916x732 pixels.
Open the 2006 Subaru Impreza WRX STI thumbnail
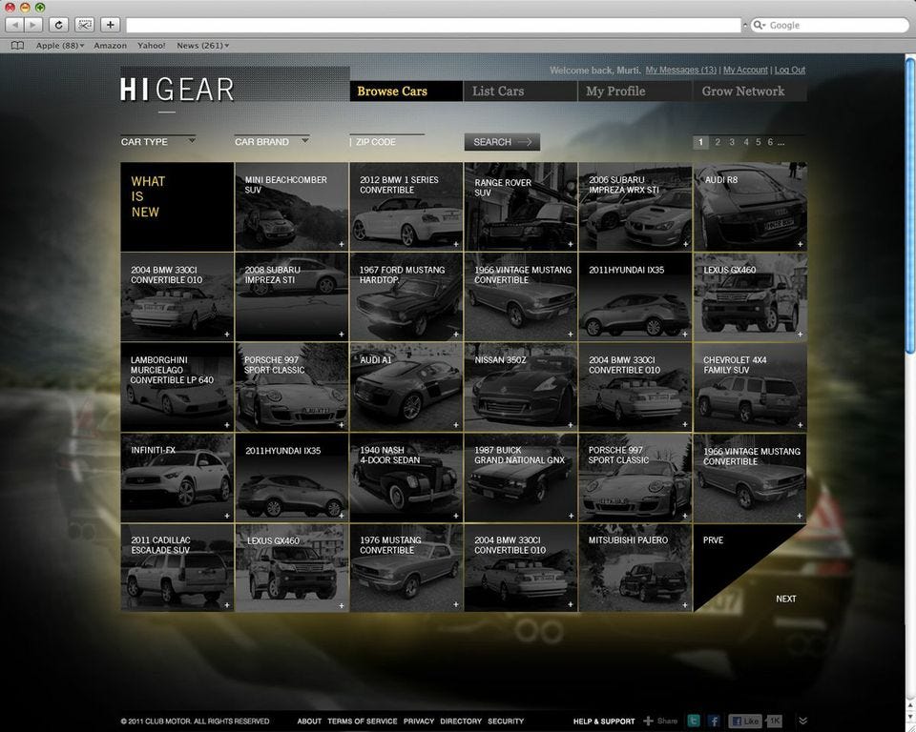click(x=635, y=207)
